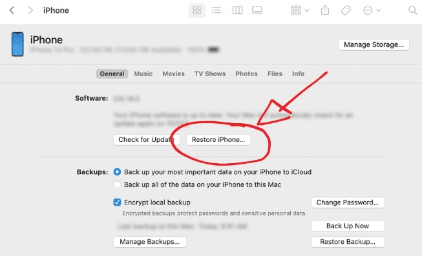The image size is (422, 256).
Task: Open Manage Storage
Action: (x=374, y=44)
